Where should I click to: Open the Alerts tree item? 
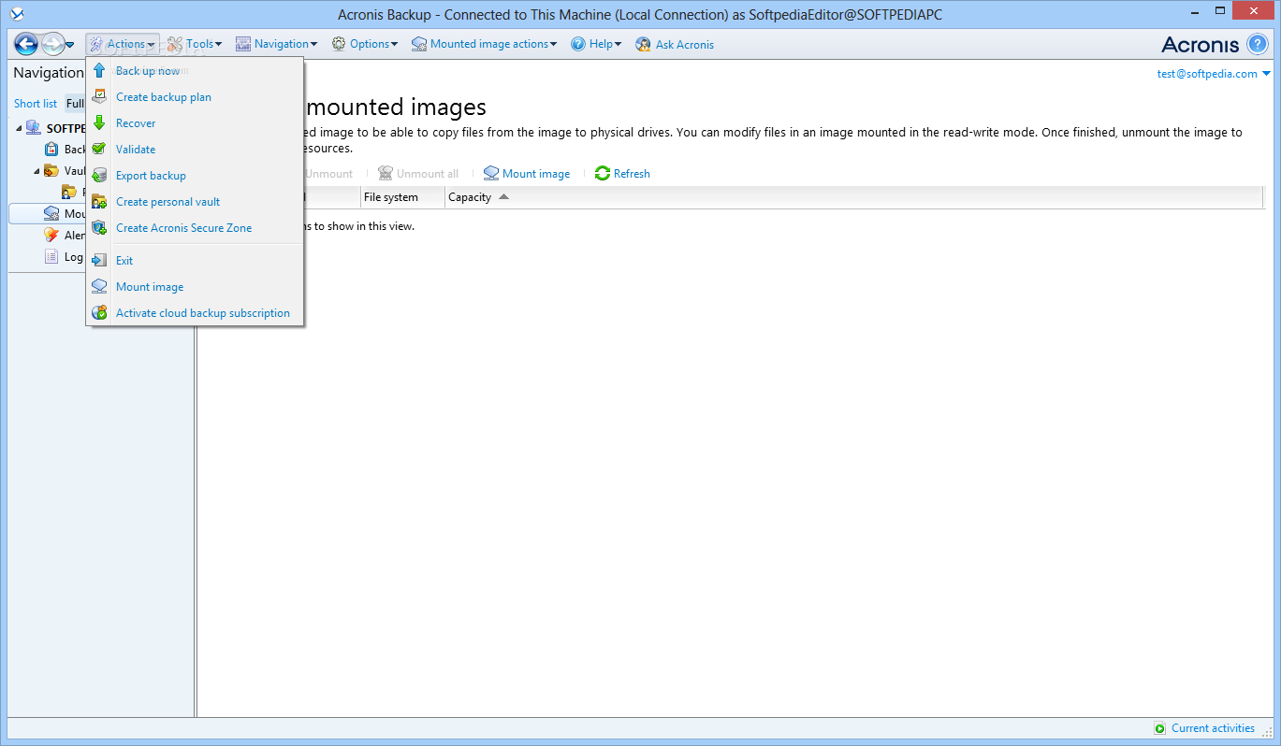[65, 236]
